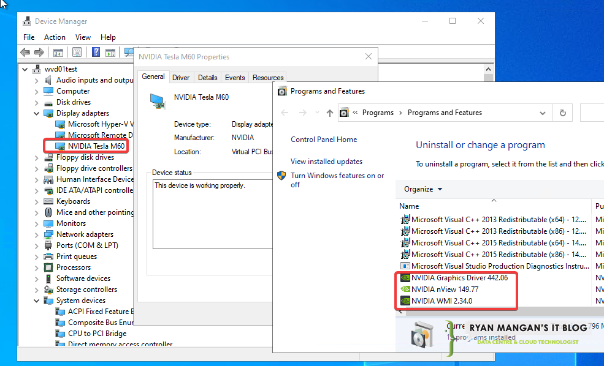Open Turn Windows features on or off
Viewport: 604px width, 366px height.
coord(337,180)
